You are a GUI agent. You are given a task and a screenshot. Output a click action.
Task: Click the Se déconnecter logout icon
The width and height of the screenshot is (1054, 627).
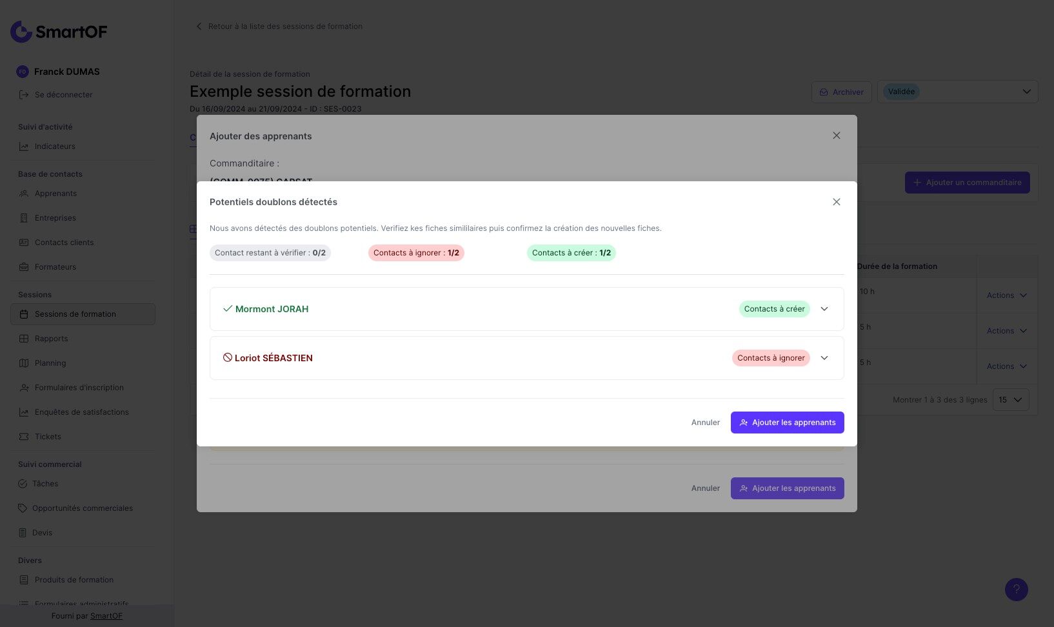point(24,95)
